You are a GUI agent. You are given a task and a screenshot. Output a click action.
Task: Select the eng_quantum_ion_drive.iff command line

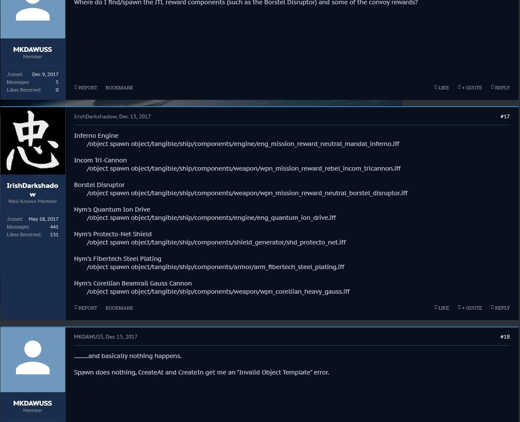pyautogui.click(x=211, y=218)
